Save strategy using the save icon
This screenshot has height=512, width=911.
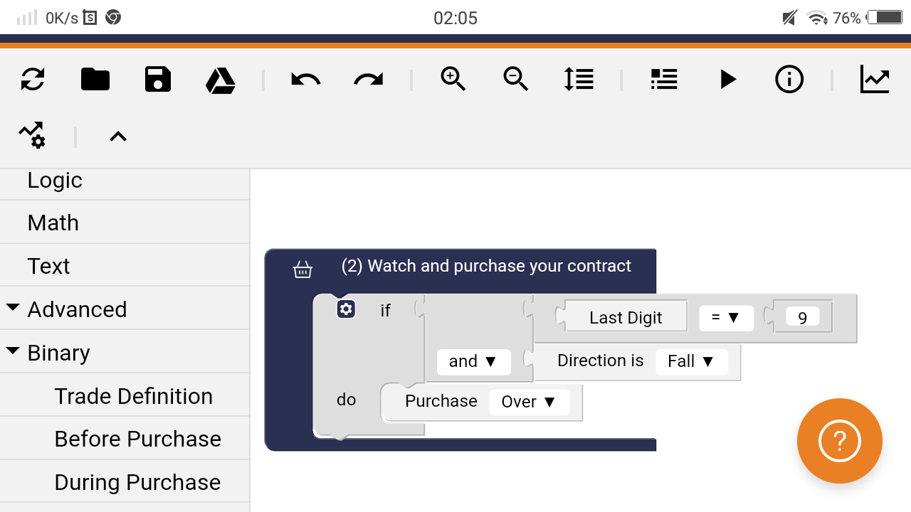(157, 80)
